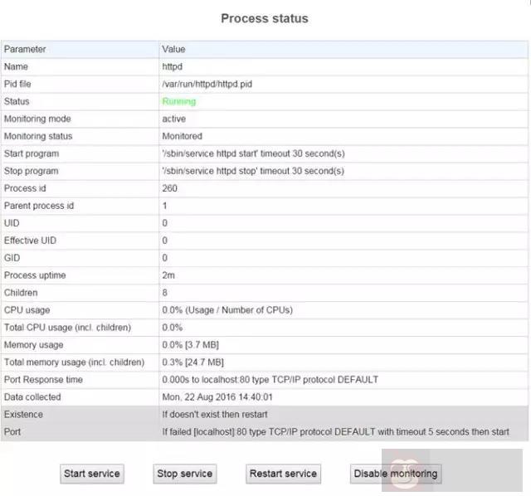The image size is (531, 496).
Task: Select the Start program command value
Action: (253, 153)
